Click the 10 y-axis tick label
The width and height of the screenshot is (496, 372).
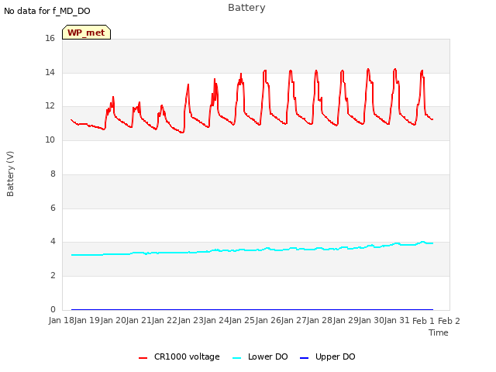pos(50,139)
